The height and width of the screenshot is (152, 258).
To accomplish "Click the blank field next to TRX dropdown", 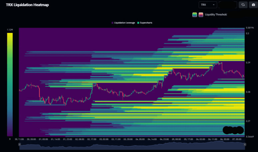I will pos(228,5).
